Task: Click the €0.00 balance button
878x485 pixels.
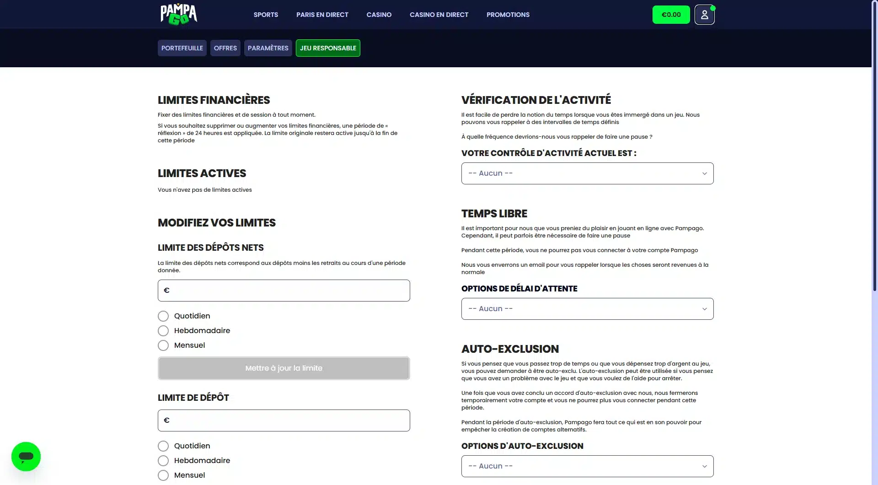Action: click(x=671, y=15)
